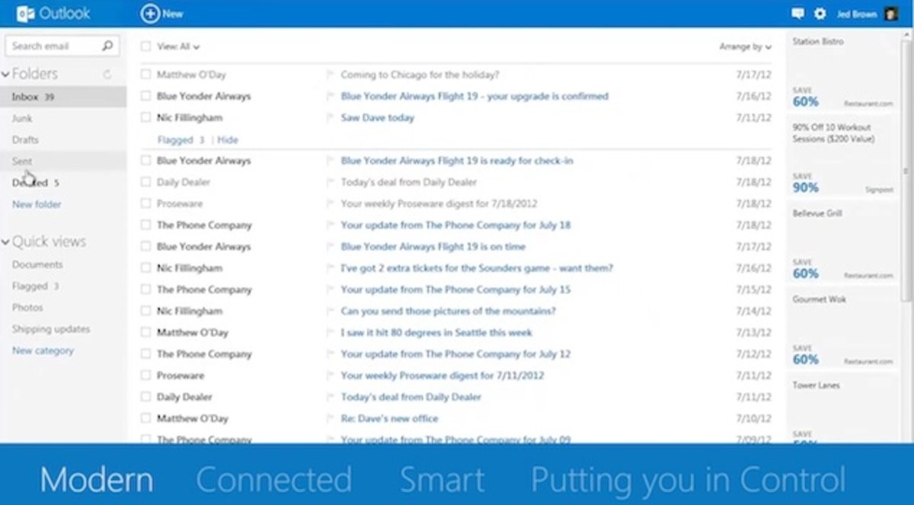Toggle flag on upgrade is confirmed message
The width and height of the screenshot is (914, 505).
(331, 96)
